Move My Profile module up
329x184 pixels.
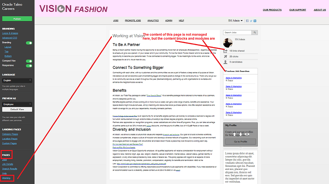click(234, 134)
